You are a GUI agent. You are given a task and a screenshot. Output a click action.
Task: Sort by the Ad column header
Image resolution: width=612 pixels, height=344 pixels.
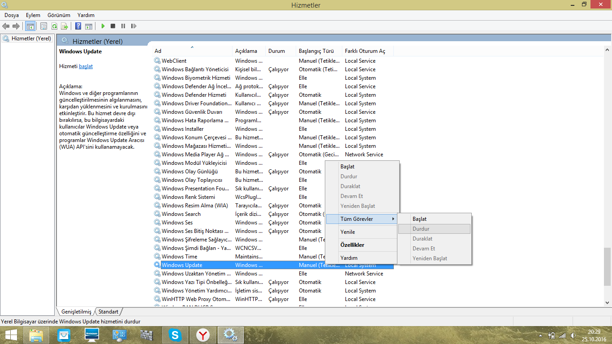pos(193,51)
